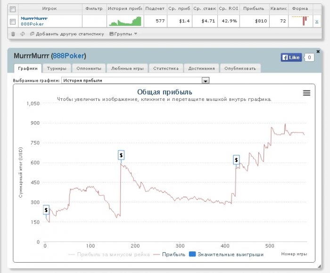Click the green profit history thumbnail

point(125,21)
